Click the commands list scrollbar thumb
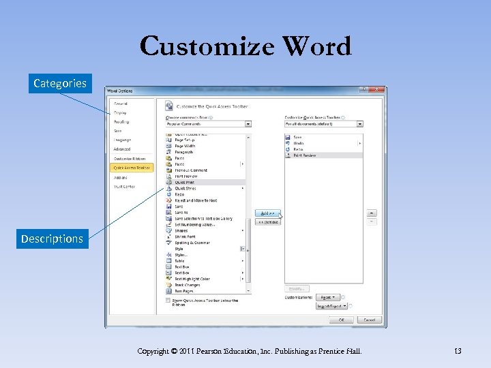 click(x=248, y=250)
